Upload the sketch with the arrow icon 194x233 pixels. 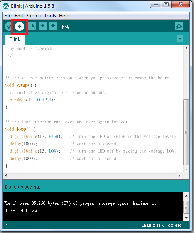tap(19, 27)
